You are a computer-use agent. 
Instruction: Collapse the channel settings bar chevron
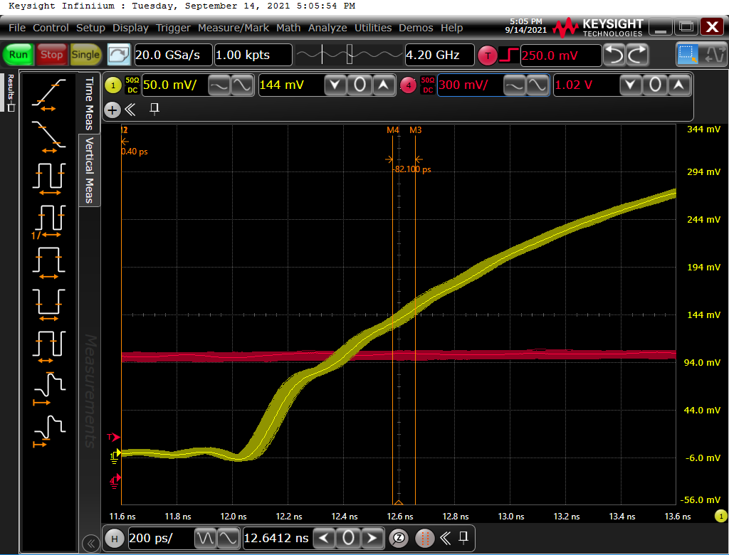(x=130, y=110)
